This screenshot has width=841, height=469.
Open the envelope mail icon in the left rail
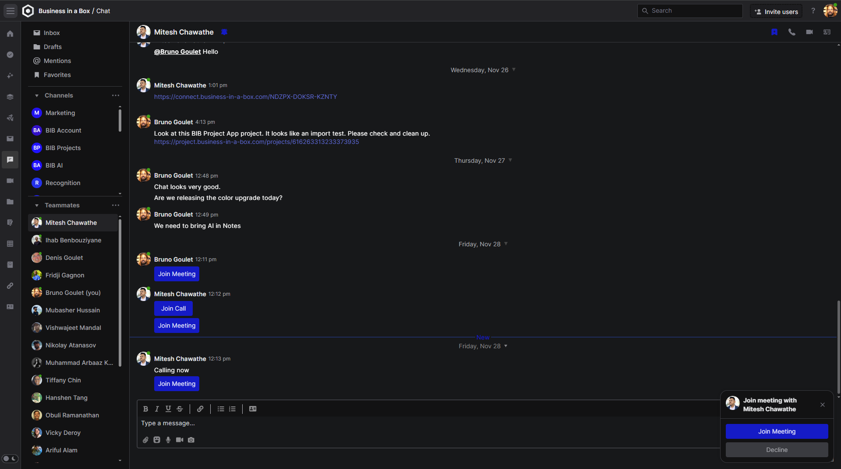click(10, 139)
